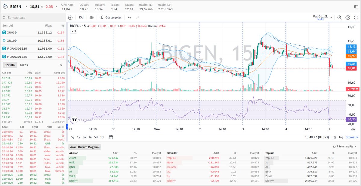This screenshot has width=361, height=186.
Task: Save layout using Kaydet link
Action: [320, 19]
